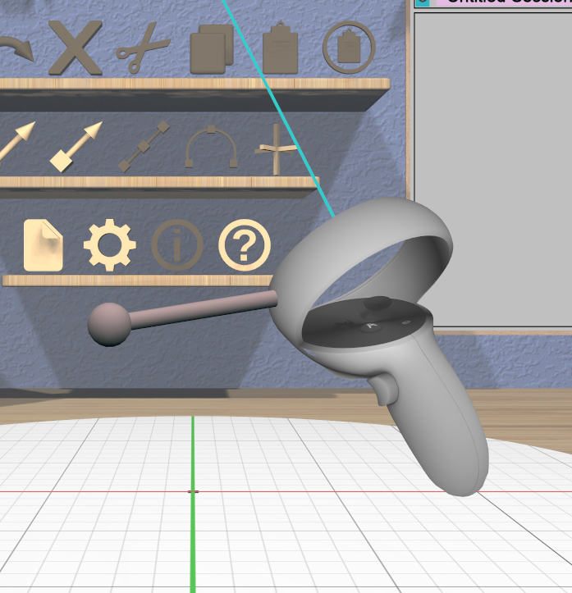This screenshot has height=593, width=572.
Task: Select the partially visible arrow icon at left edge
Action: 16,144
